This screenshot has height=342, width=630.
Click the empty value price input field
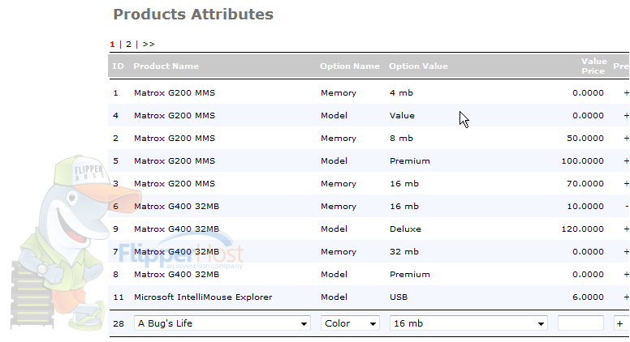click(x=580, y=323)
